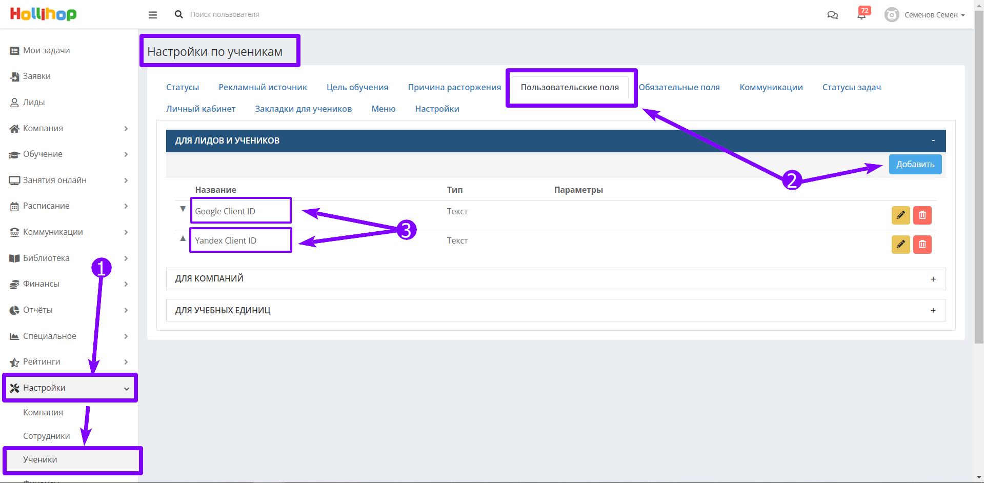This screenshot has height=483, width=984.
Task: Expand the ДЛЯ КОМПАНИЙ panel
Action: (x=556, y=279)
